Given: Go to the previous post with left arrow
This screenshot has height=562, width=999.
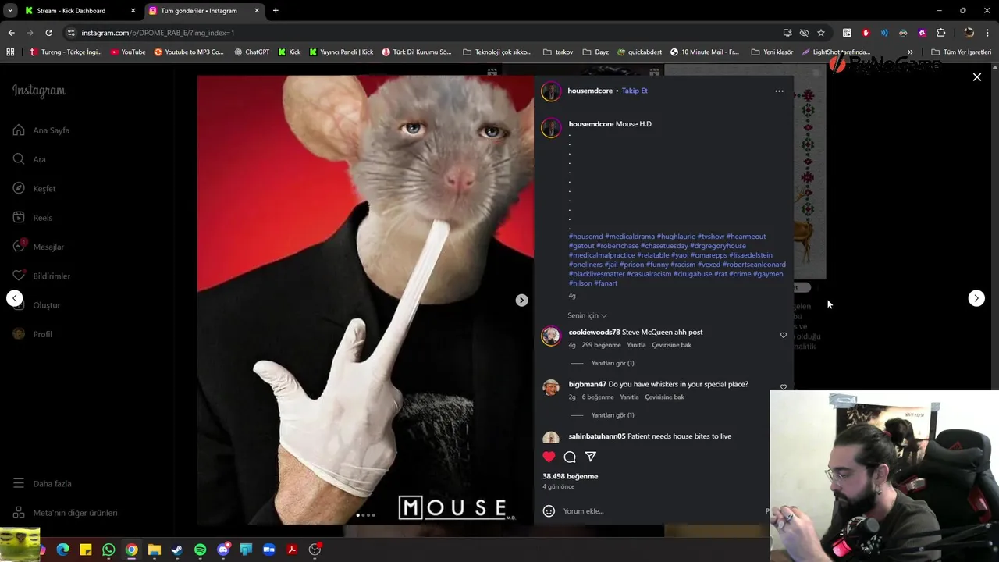Looking at the screenshot, I should [x=15, y=298].
